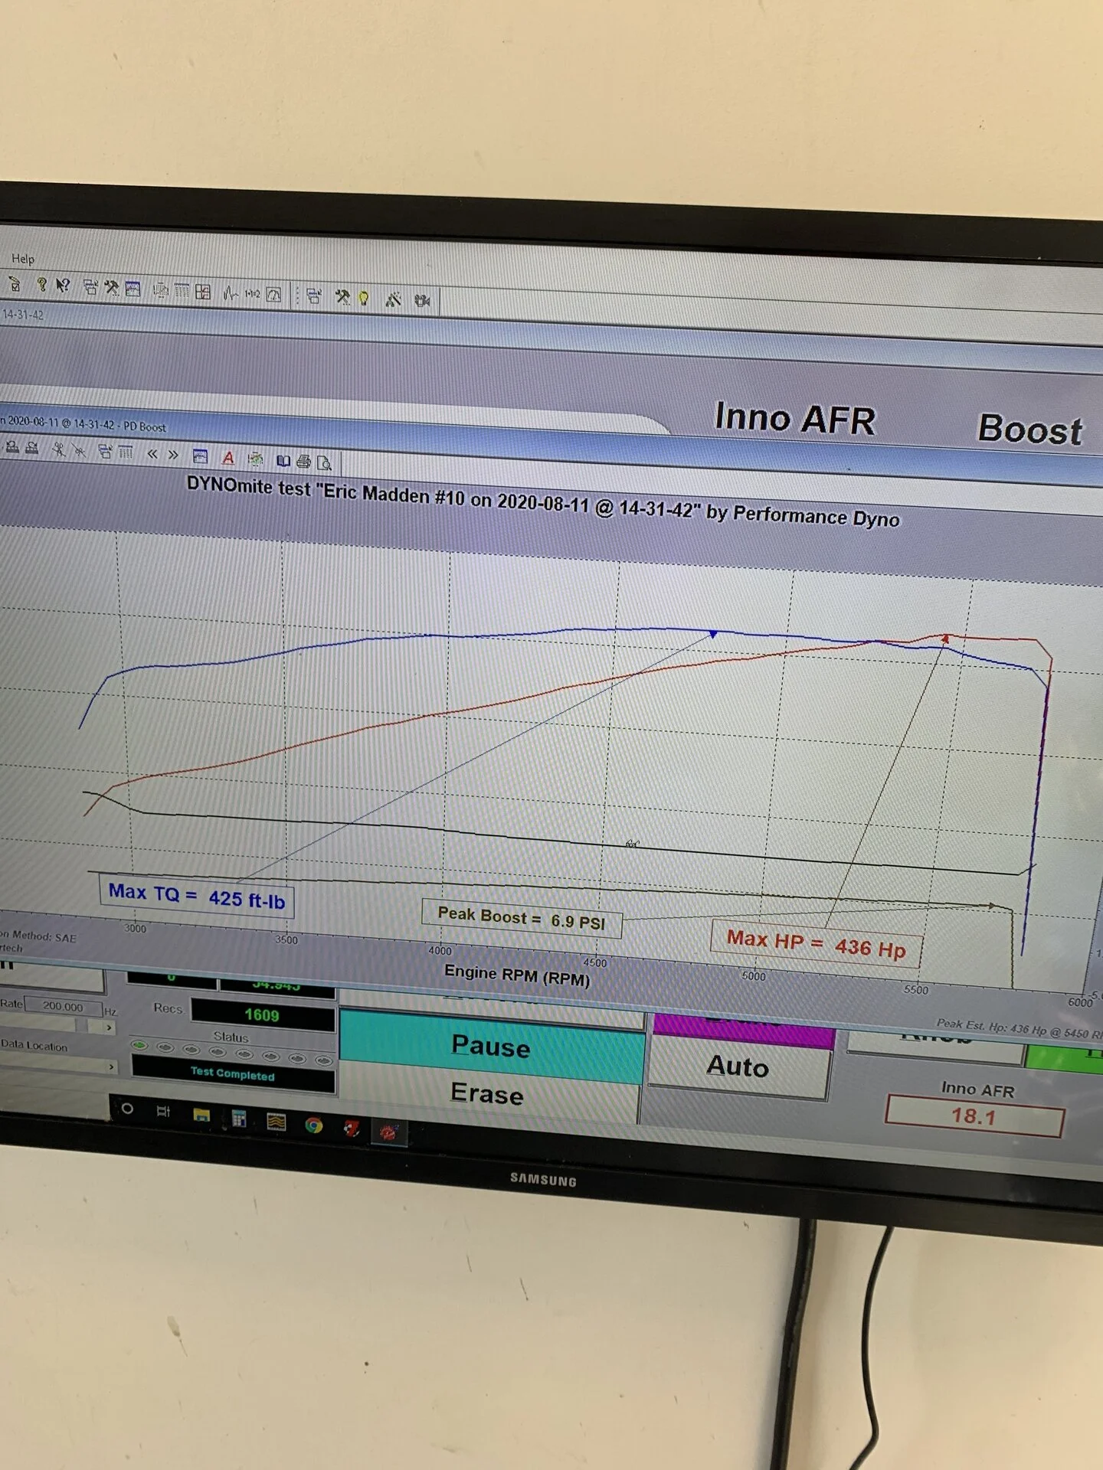This screenshot has height=1470, width=1103.
Task: Click the printer icon in graph toolbar
Action: [303, 461]
